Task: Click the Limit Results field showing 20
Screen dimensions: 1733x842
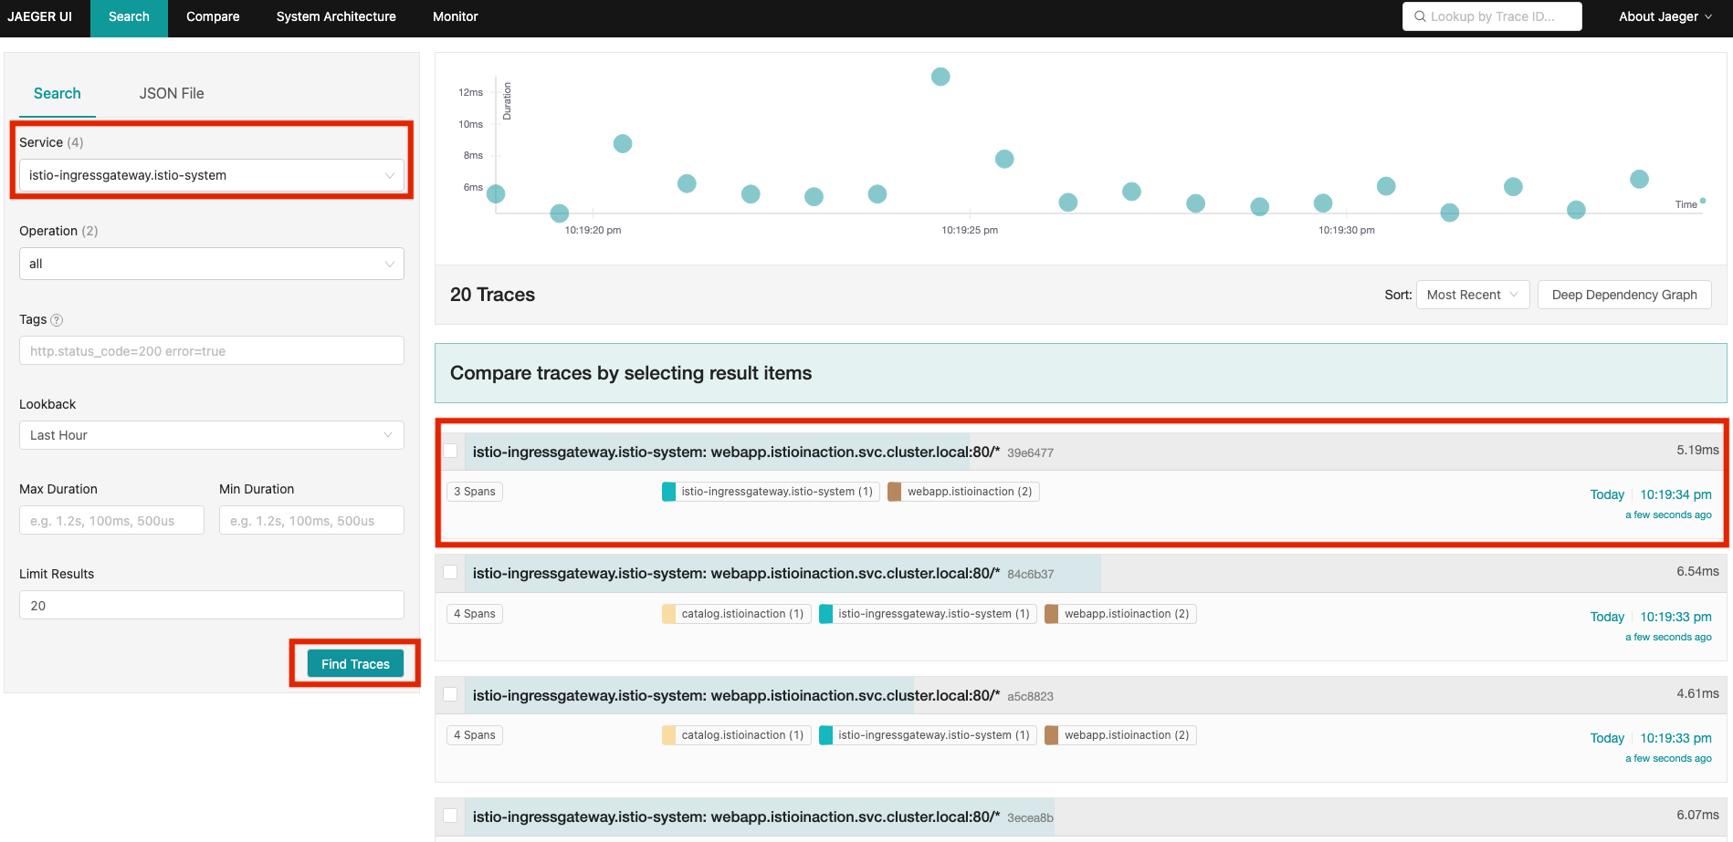Action: tap(211, 605)
